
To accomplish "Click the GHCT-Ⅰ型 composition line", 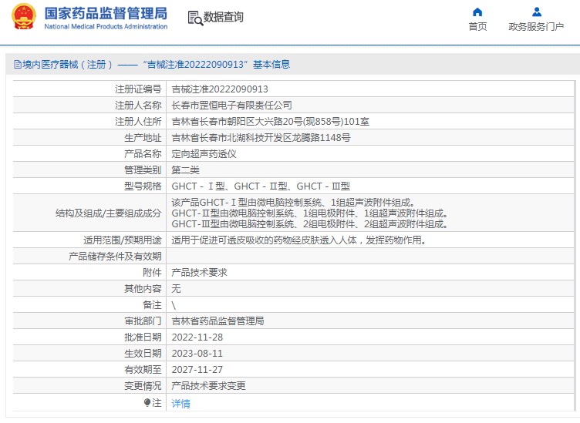I will pyautogui.click(x=294, y=203).
